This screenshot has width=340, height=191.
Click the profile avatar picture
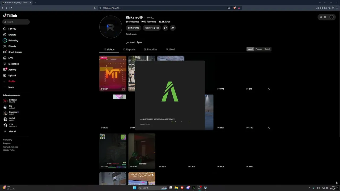coord(111,27)
